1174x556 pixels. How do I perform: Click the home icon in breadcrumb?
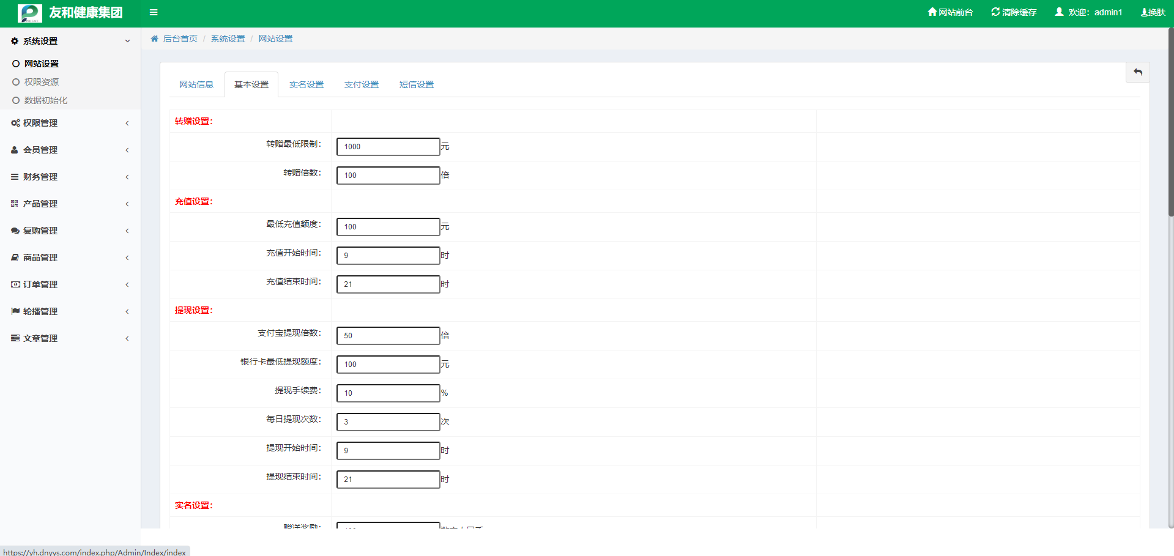pos(154,39)
